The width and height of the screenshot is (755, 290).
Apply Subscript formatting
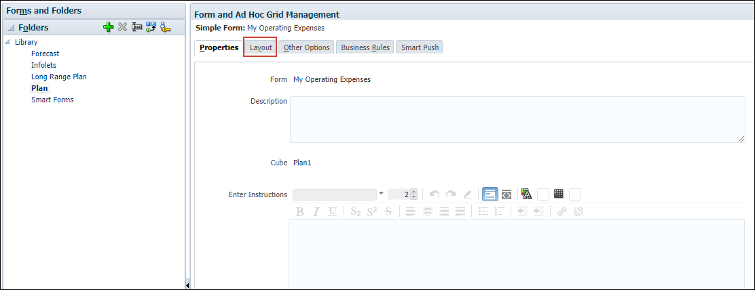[356, 211]
